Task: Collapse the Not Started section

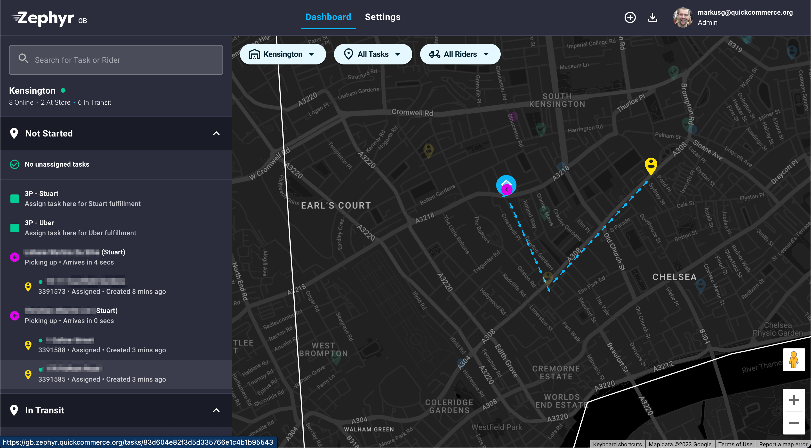Action: tap(216, 133)
